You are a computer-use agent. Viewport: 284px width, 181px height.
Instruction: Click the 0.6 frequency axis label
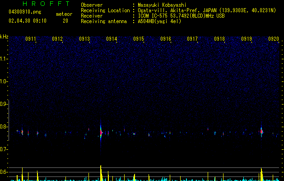click(x=4, y=172)
